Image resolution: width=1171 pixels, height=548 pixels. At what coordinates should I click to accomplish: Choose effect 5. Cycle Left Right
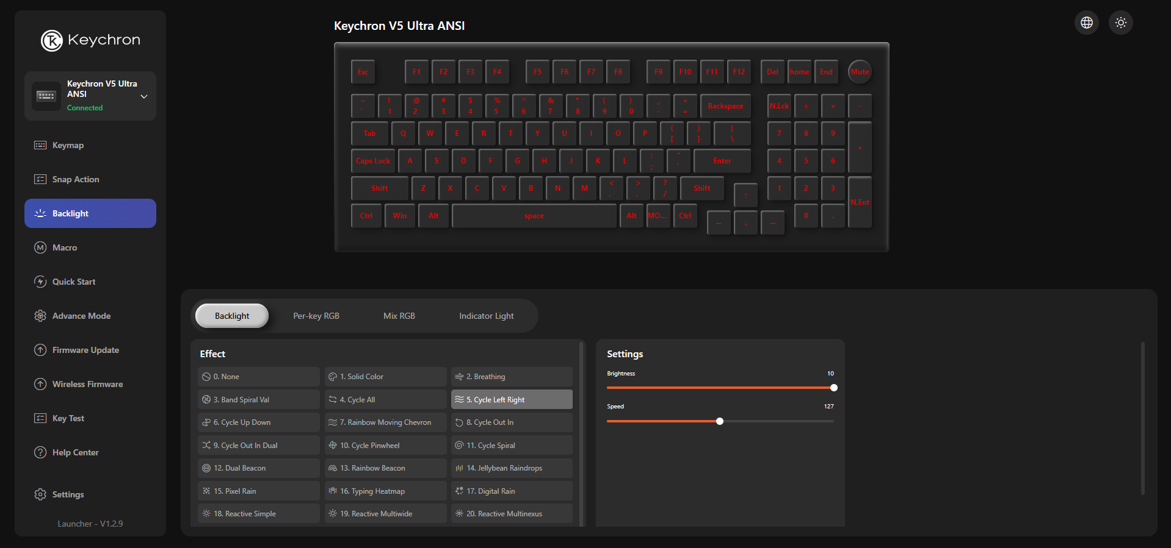pos(512,399)
